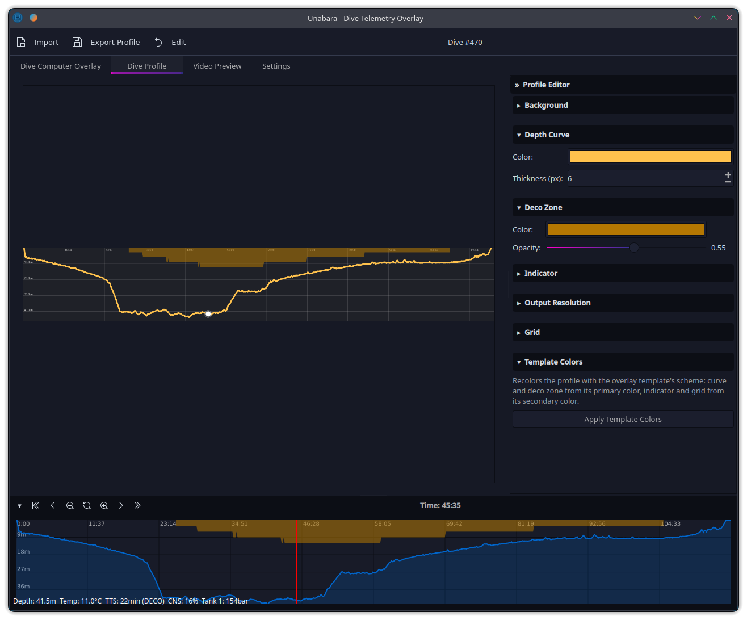The height and width of the screenshot is (620, 747).
Task: Open the Deco Zone color swatch
Action: click(626, 229)
